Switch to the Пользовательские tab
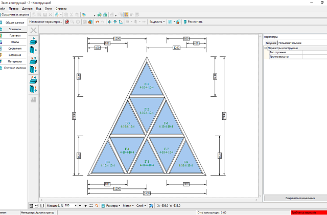This screenshot has height=215, width=327. 290,43
